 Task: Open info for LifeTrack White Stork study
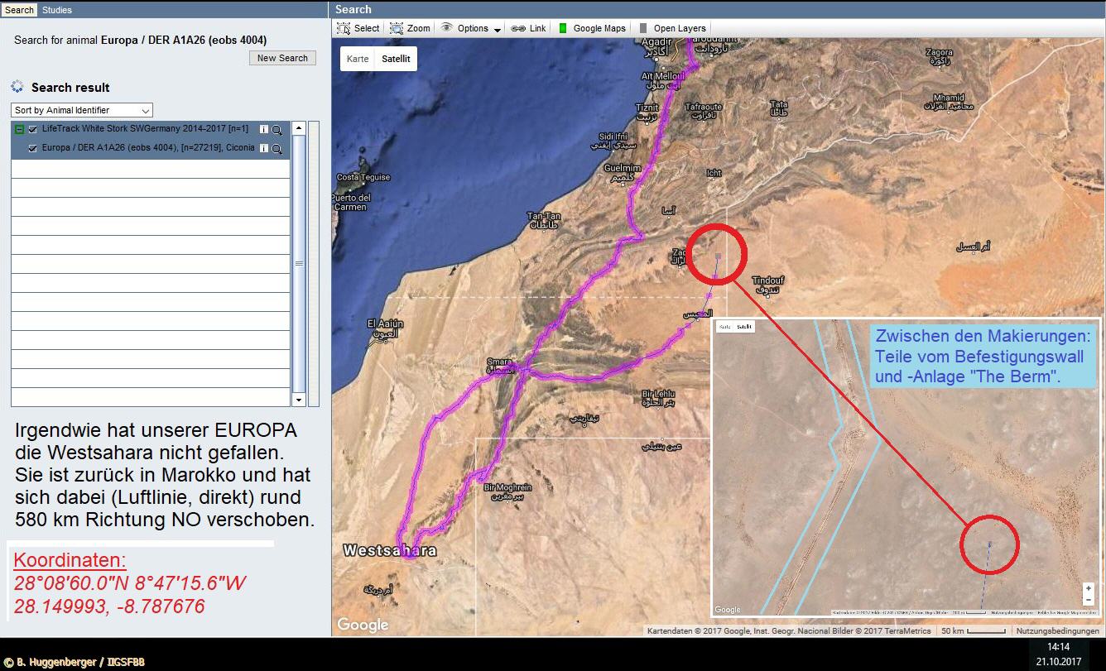pyautogui.click(x=264, y=130)
